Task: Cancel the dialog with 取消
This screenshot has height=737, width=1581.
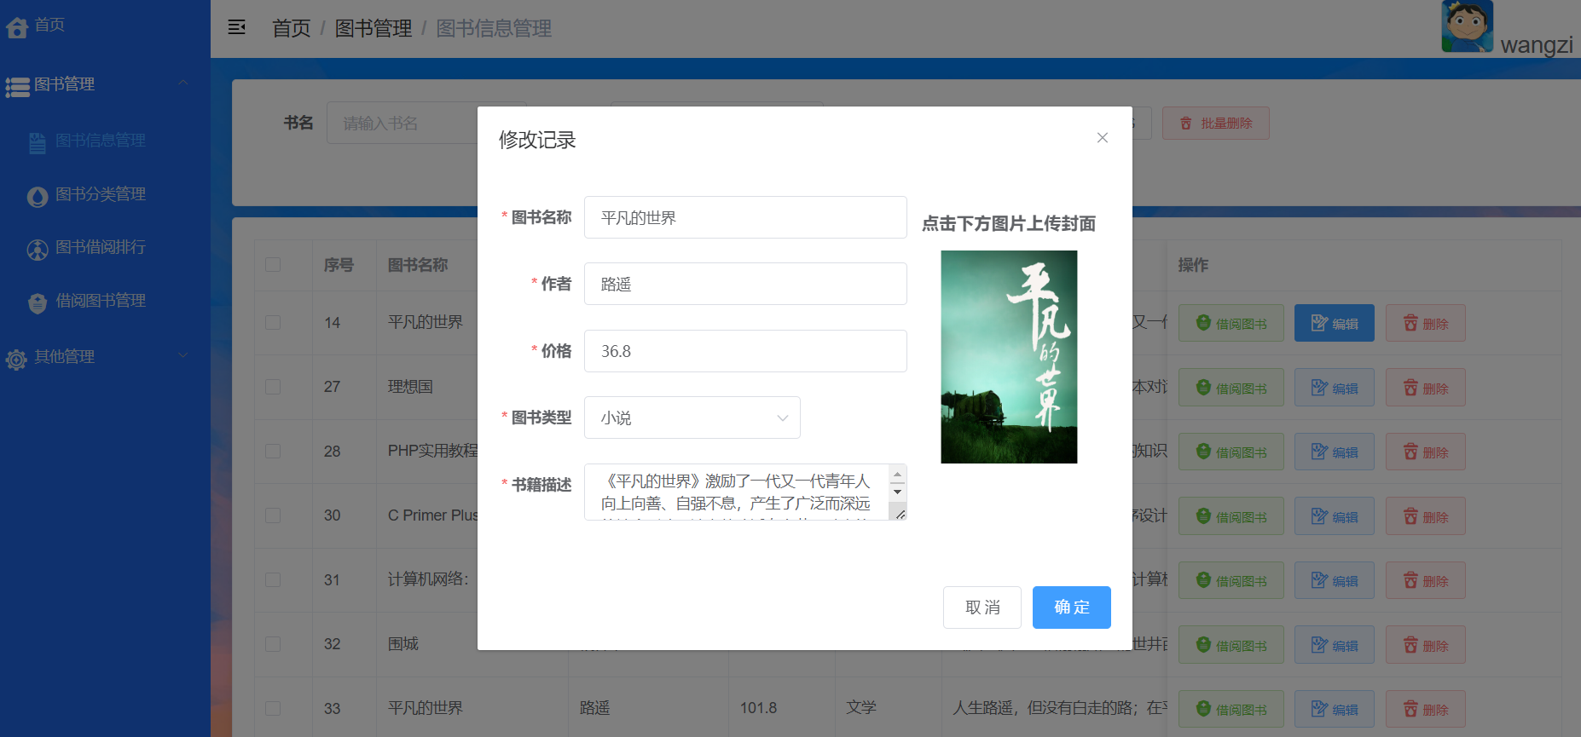Action: tap(982, 607)
